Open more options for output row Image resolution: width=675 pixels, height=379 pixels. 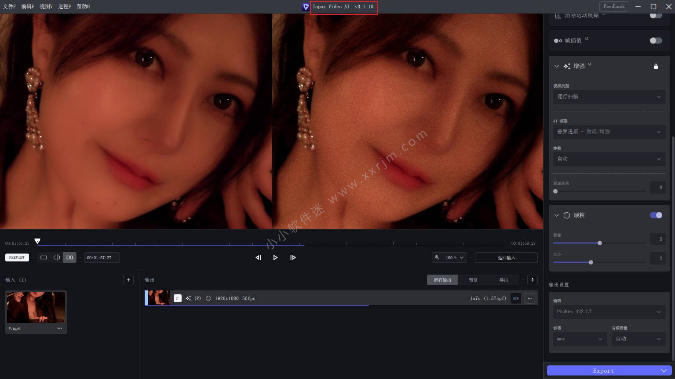(530, 298)
